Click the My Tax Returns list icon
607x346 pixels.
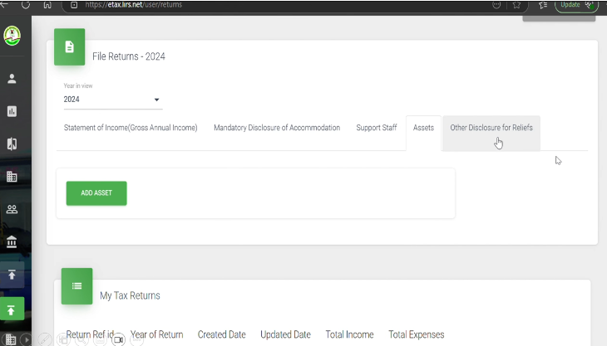[76, 285]
